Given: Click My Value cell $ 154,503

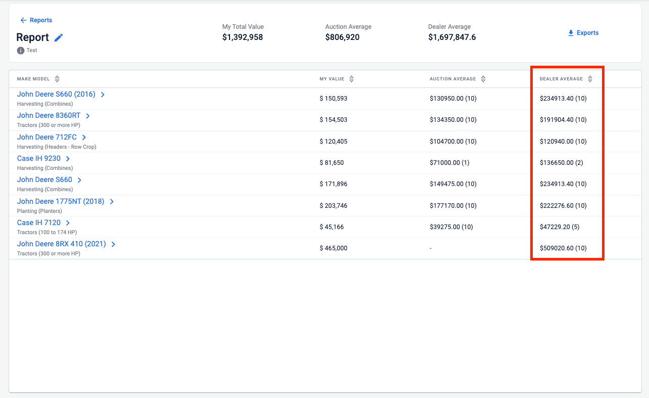Looking at the screenshot, I should coord(334,120).
